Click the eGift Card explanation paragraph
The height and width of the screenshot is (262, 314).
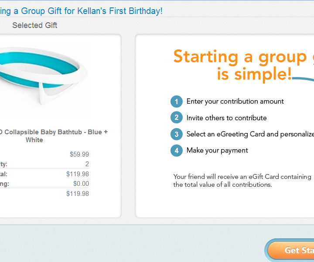pyautogui.click(x=242, y=181)
